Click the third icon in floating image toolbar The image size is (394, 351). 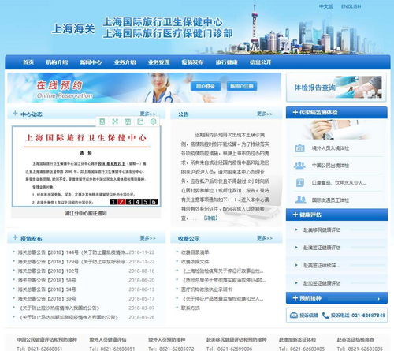click(128, 121)
